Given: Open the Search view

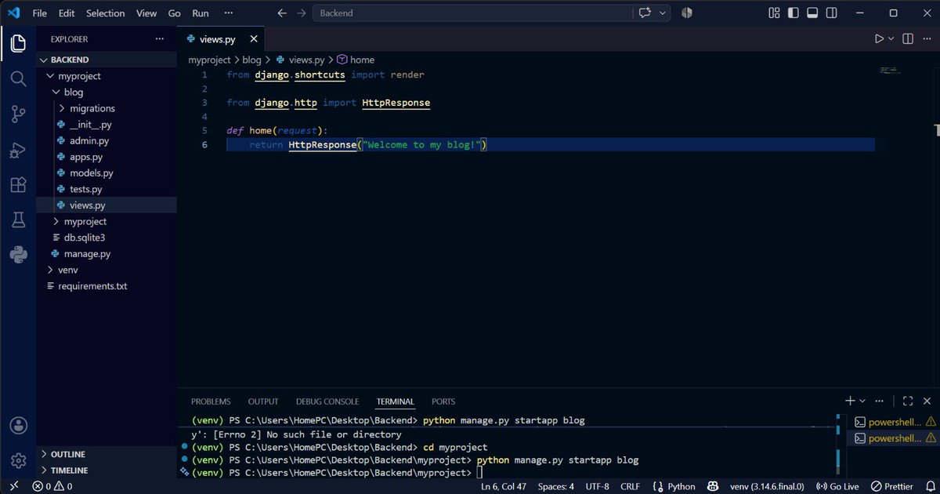Looking at the screenshot, I should tap(18, 78).
